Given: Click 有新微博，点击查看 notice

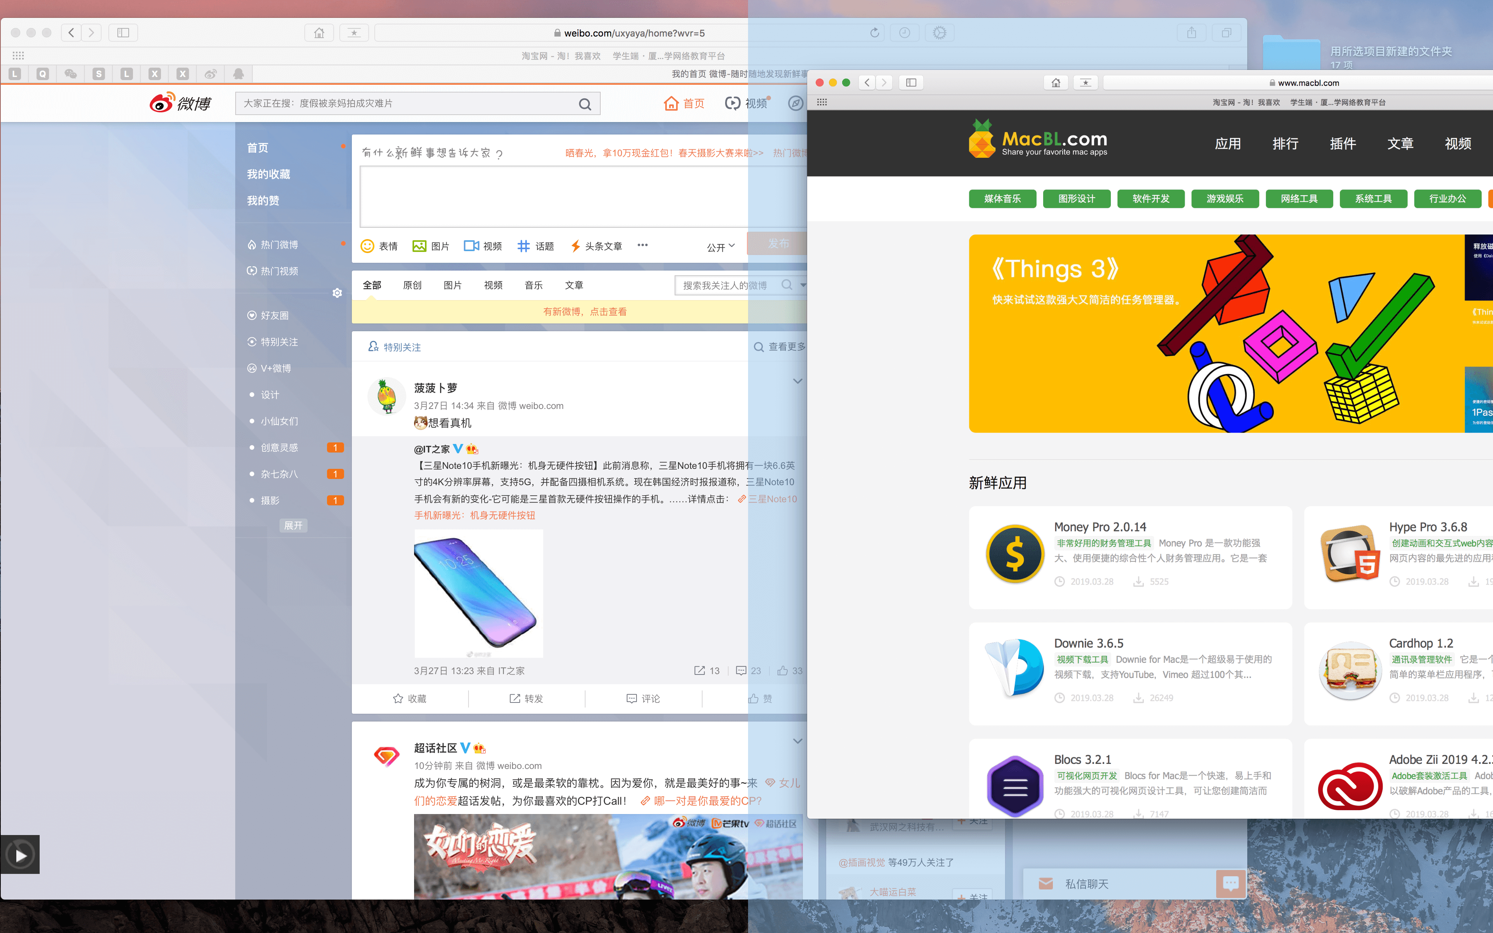Looking at the screenshot, I should [x=584, y=312].
